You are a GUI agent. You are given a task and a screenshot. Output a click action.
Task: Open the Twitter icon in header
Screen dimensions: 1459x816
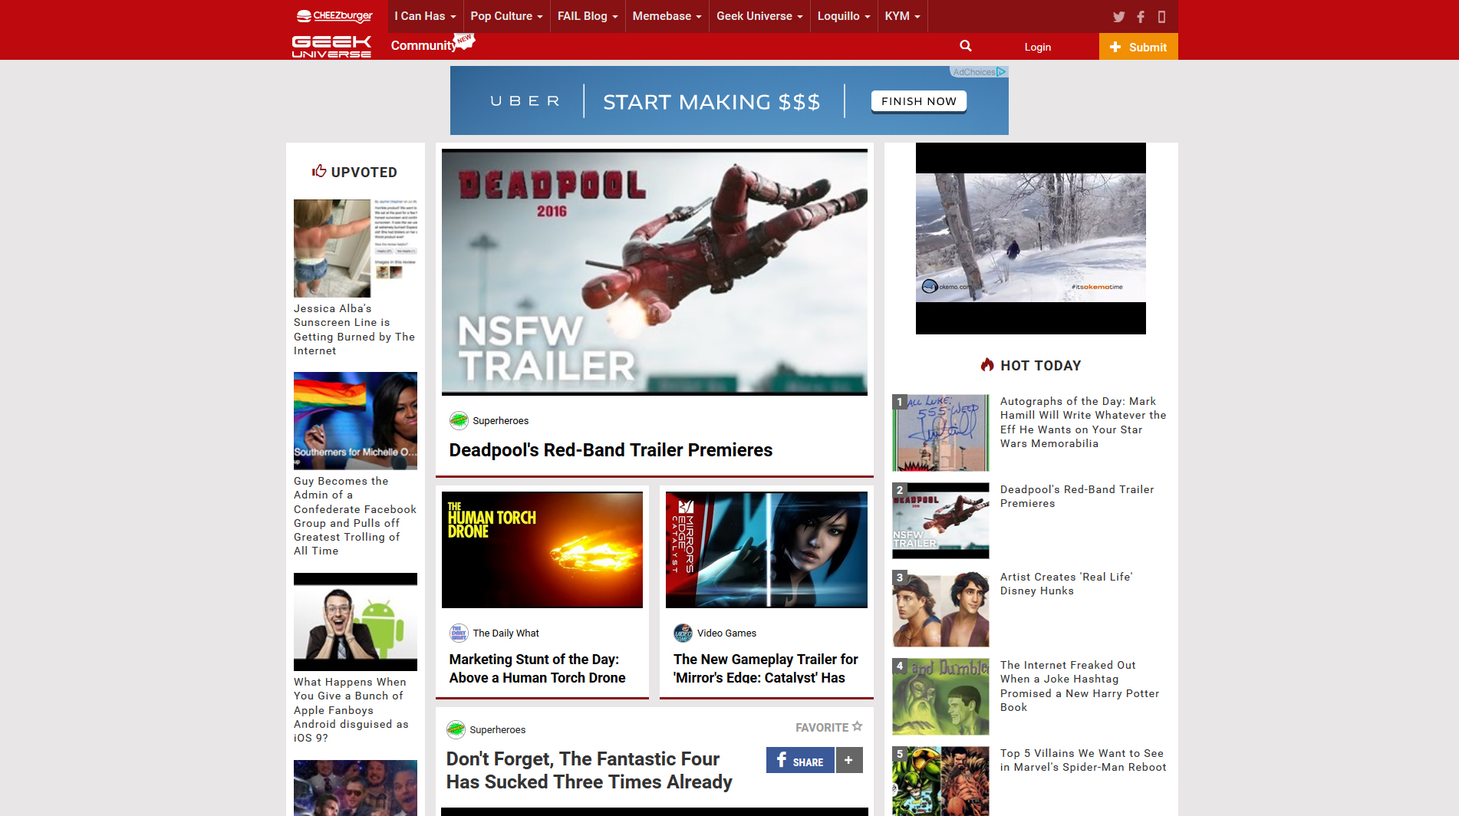click(x=1118, y=17)
